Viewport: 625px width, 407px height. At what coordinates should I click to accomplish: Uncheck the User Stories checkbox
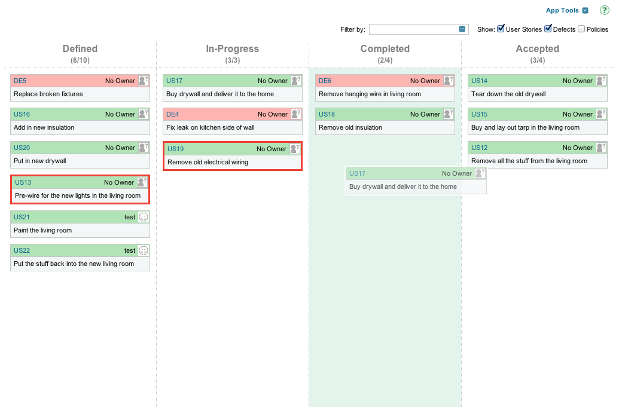(x=501, y=29)
